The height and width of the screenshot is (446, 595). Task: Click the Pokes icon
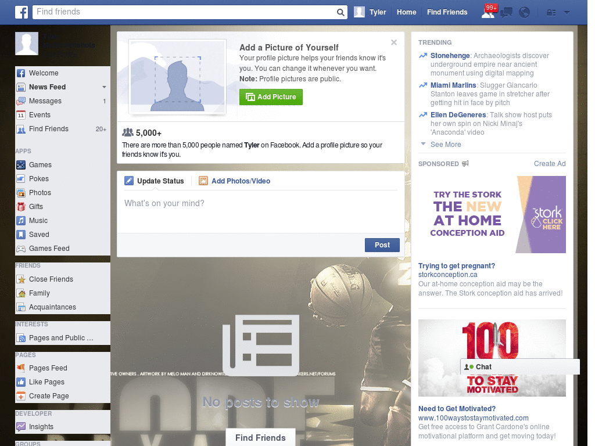pos(21,179)
